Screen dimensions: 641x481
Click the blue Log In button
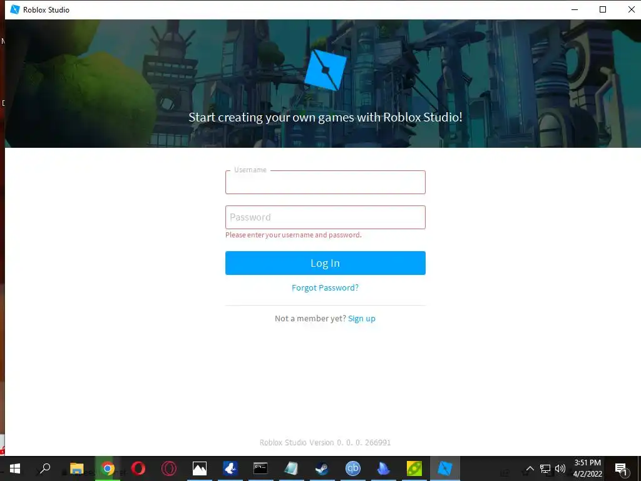(x=326, y=263)
